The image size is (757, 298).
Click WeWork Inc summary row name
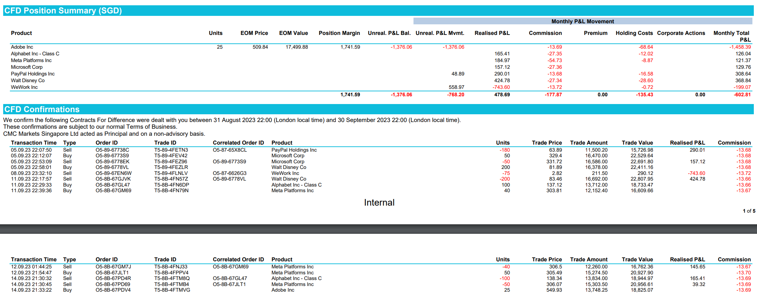coord(24,87)
